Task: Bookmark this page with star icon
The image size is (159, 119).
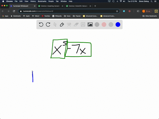Action: click(117, 11)
